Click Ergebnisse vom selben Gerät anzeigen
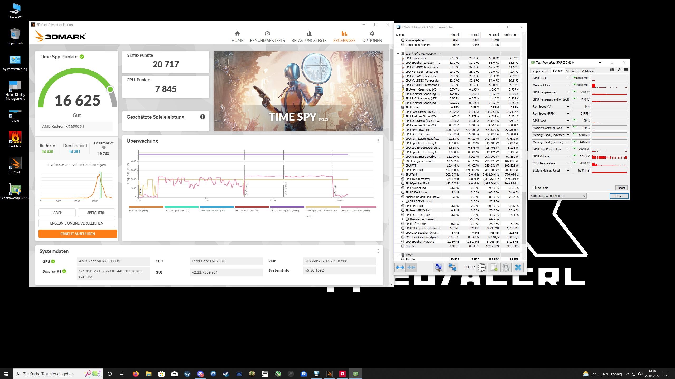The height and width of the screenshot is (379, 675). point(77,165)
